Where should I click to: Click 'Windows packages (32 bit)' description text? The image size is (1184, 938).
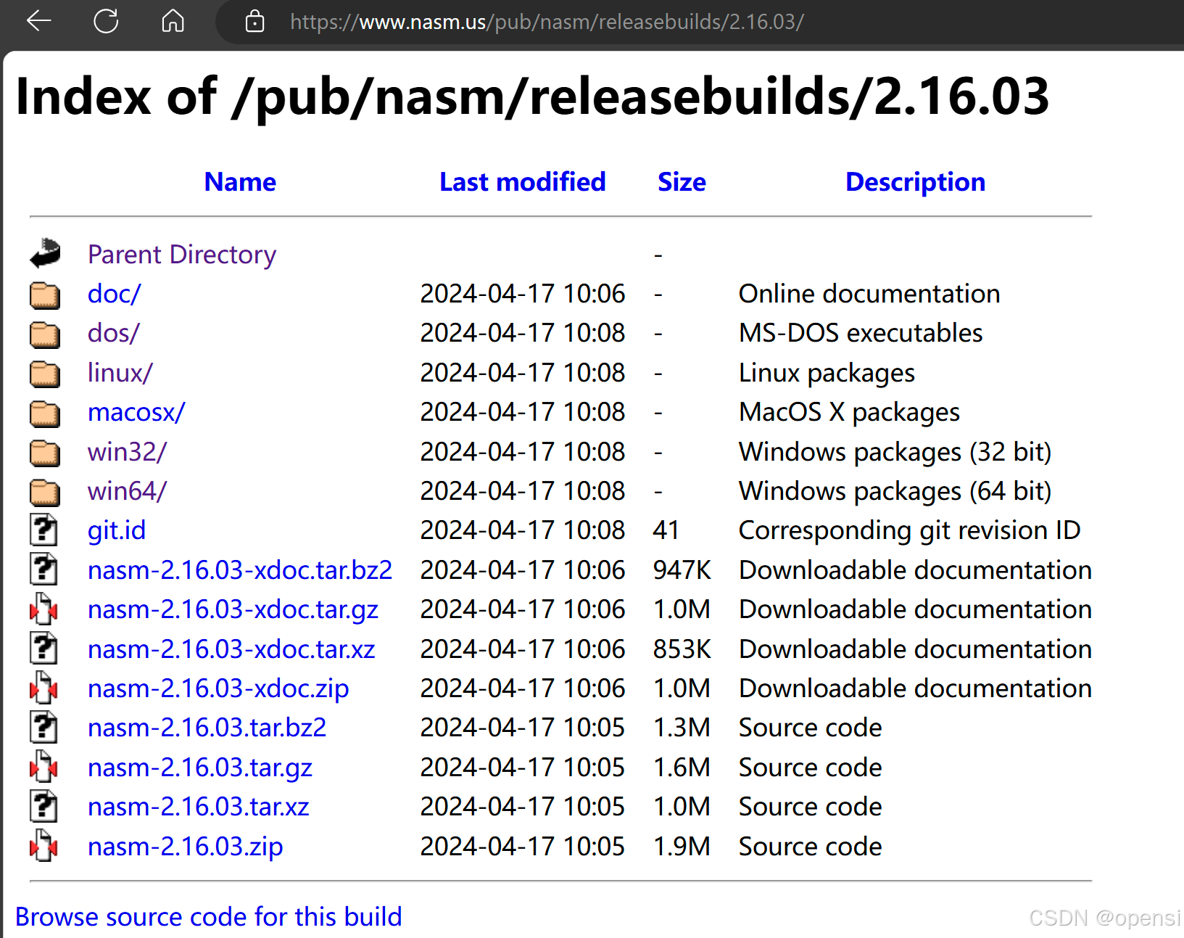pos(895,452)
